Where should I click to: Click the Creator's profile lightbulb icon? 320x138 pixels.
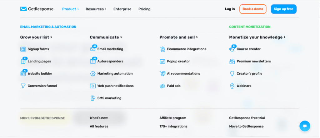click(232, 74)
